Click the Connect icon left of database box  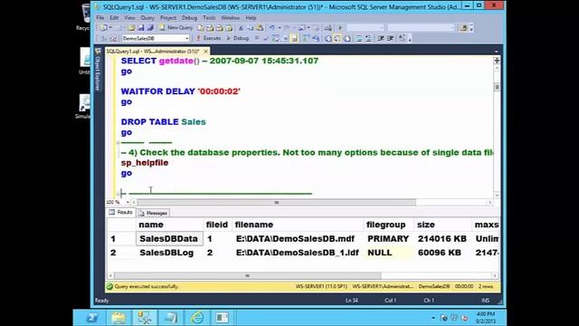[104, 38]
